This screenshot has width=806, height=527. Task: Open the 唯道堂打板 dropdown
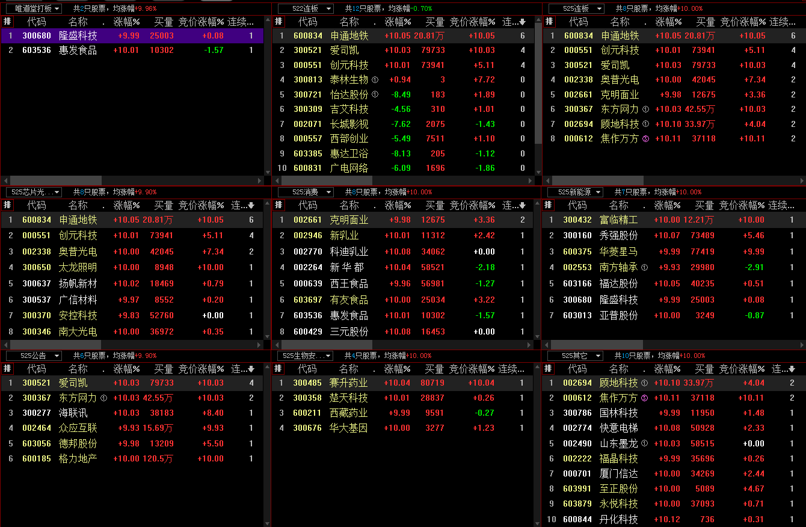pyautogui.click(x=57, y=8)
